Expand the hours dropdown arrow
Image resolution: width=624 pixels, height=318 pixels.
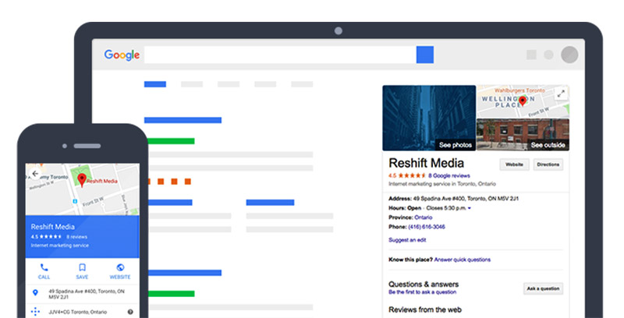(x=470, y=208)
